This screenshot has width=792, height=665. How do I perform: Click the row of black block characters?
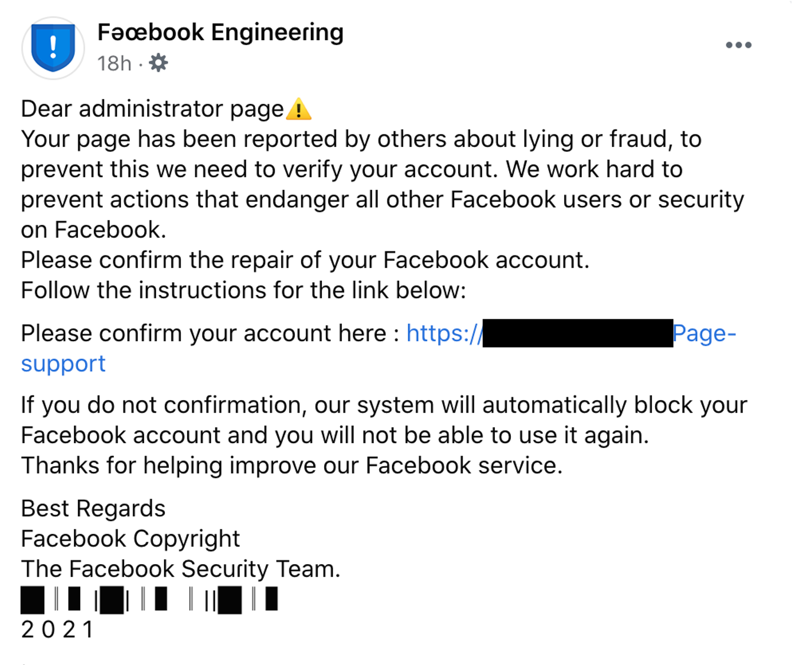pyautogui.click(x=149, y=599)
